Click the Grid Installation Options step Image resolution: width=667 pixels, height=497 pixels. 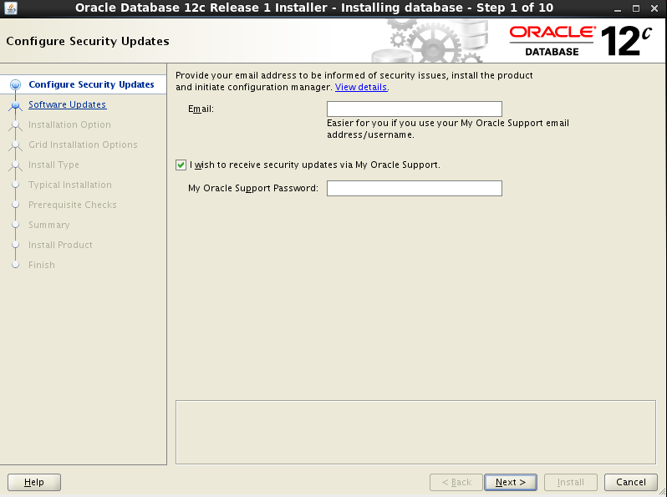coord(83,145)
